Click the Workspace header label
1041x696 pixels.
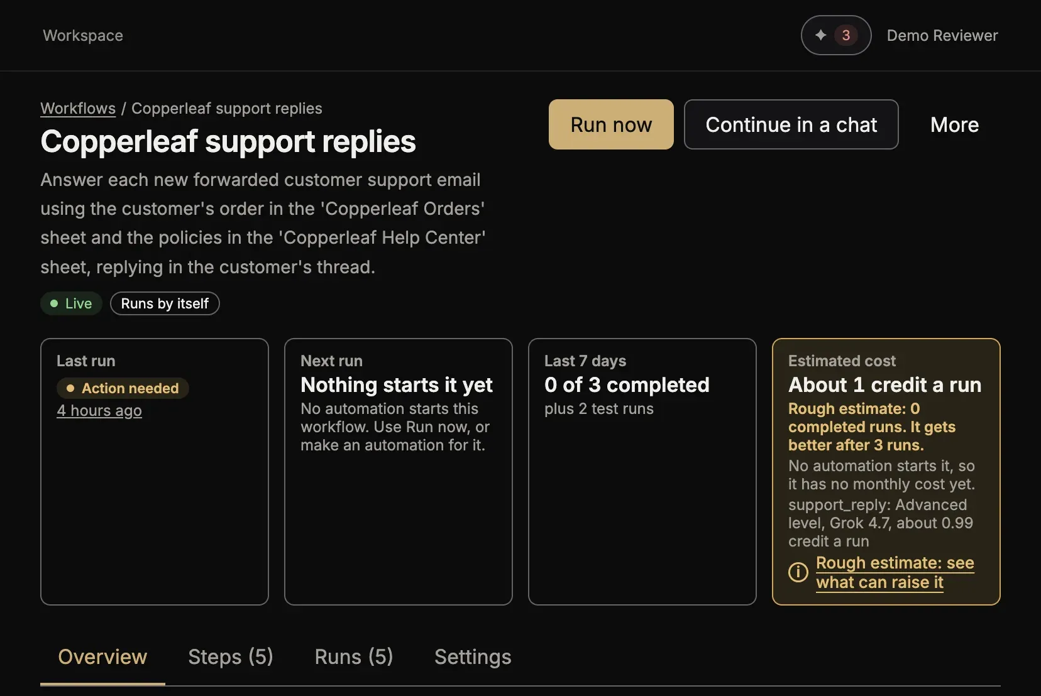pos(83,35)
